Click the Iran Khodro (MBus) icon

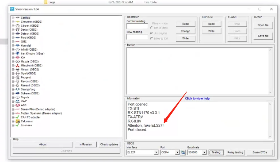tap(18, 53)
